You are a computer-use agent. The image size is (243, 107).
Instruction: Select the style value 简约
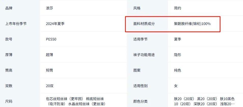pyautogui.click(x=178, y=8)
